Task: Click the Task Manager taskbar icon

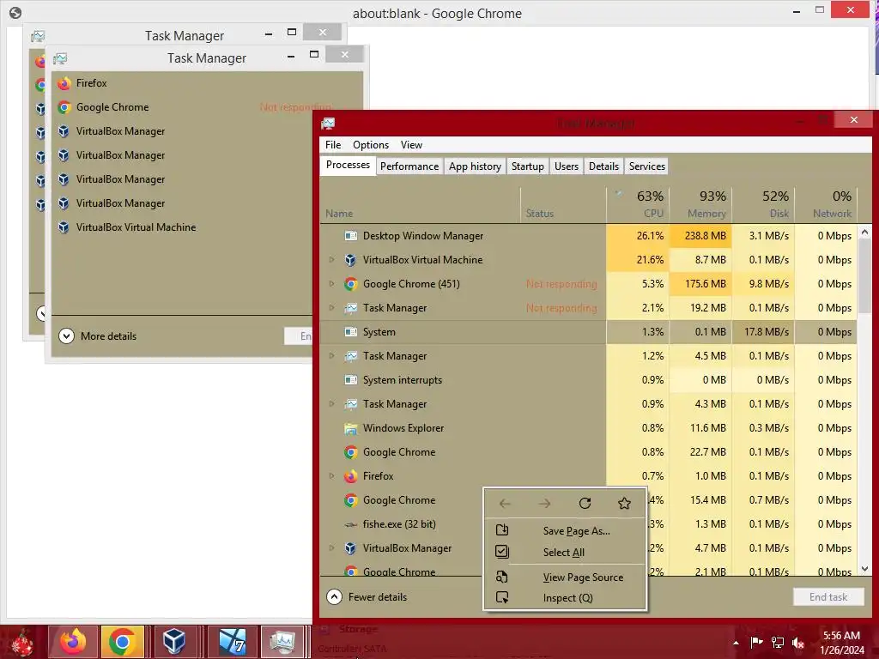Action: click(282, 642)
